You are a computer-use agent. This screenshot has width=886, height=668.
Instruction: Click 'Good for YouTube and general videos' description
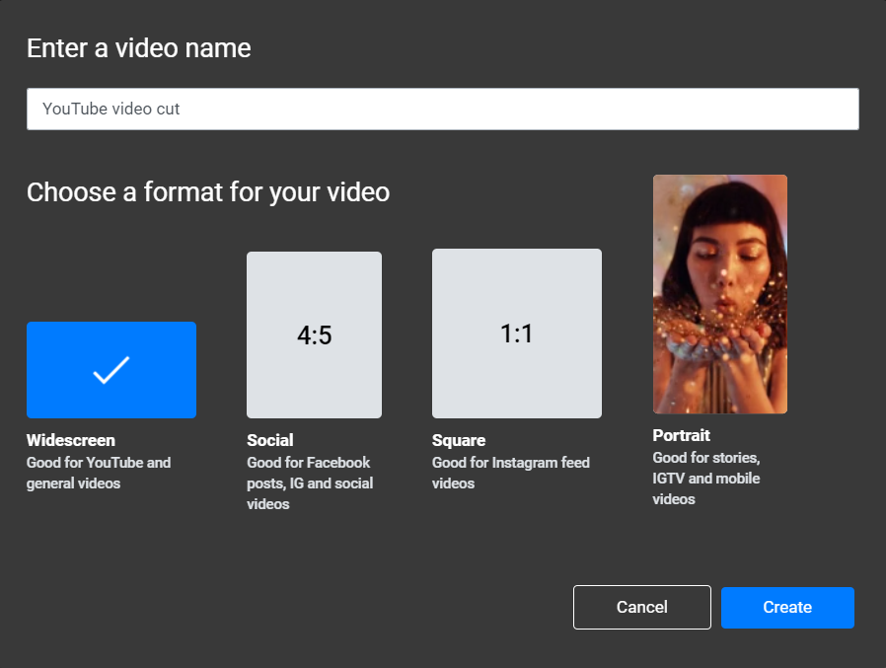[99, 473]
